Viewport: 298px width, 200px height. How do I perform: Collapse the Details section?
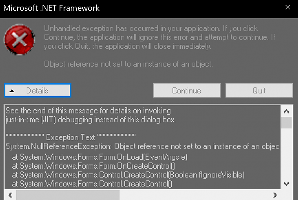(x=38, y=91)
